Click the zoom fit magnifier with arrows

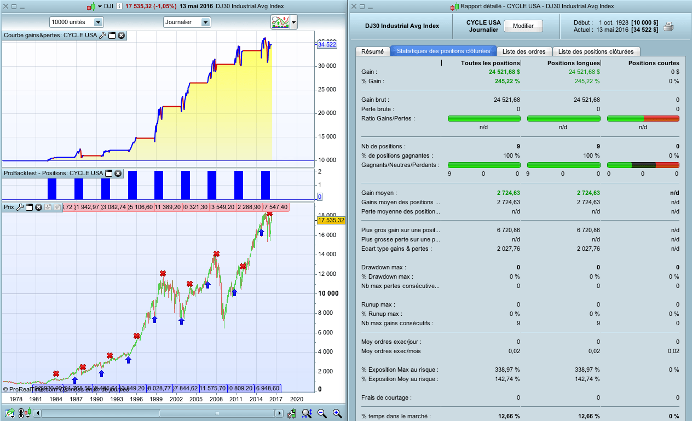307,413
